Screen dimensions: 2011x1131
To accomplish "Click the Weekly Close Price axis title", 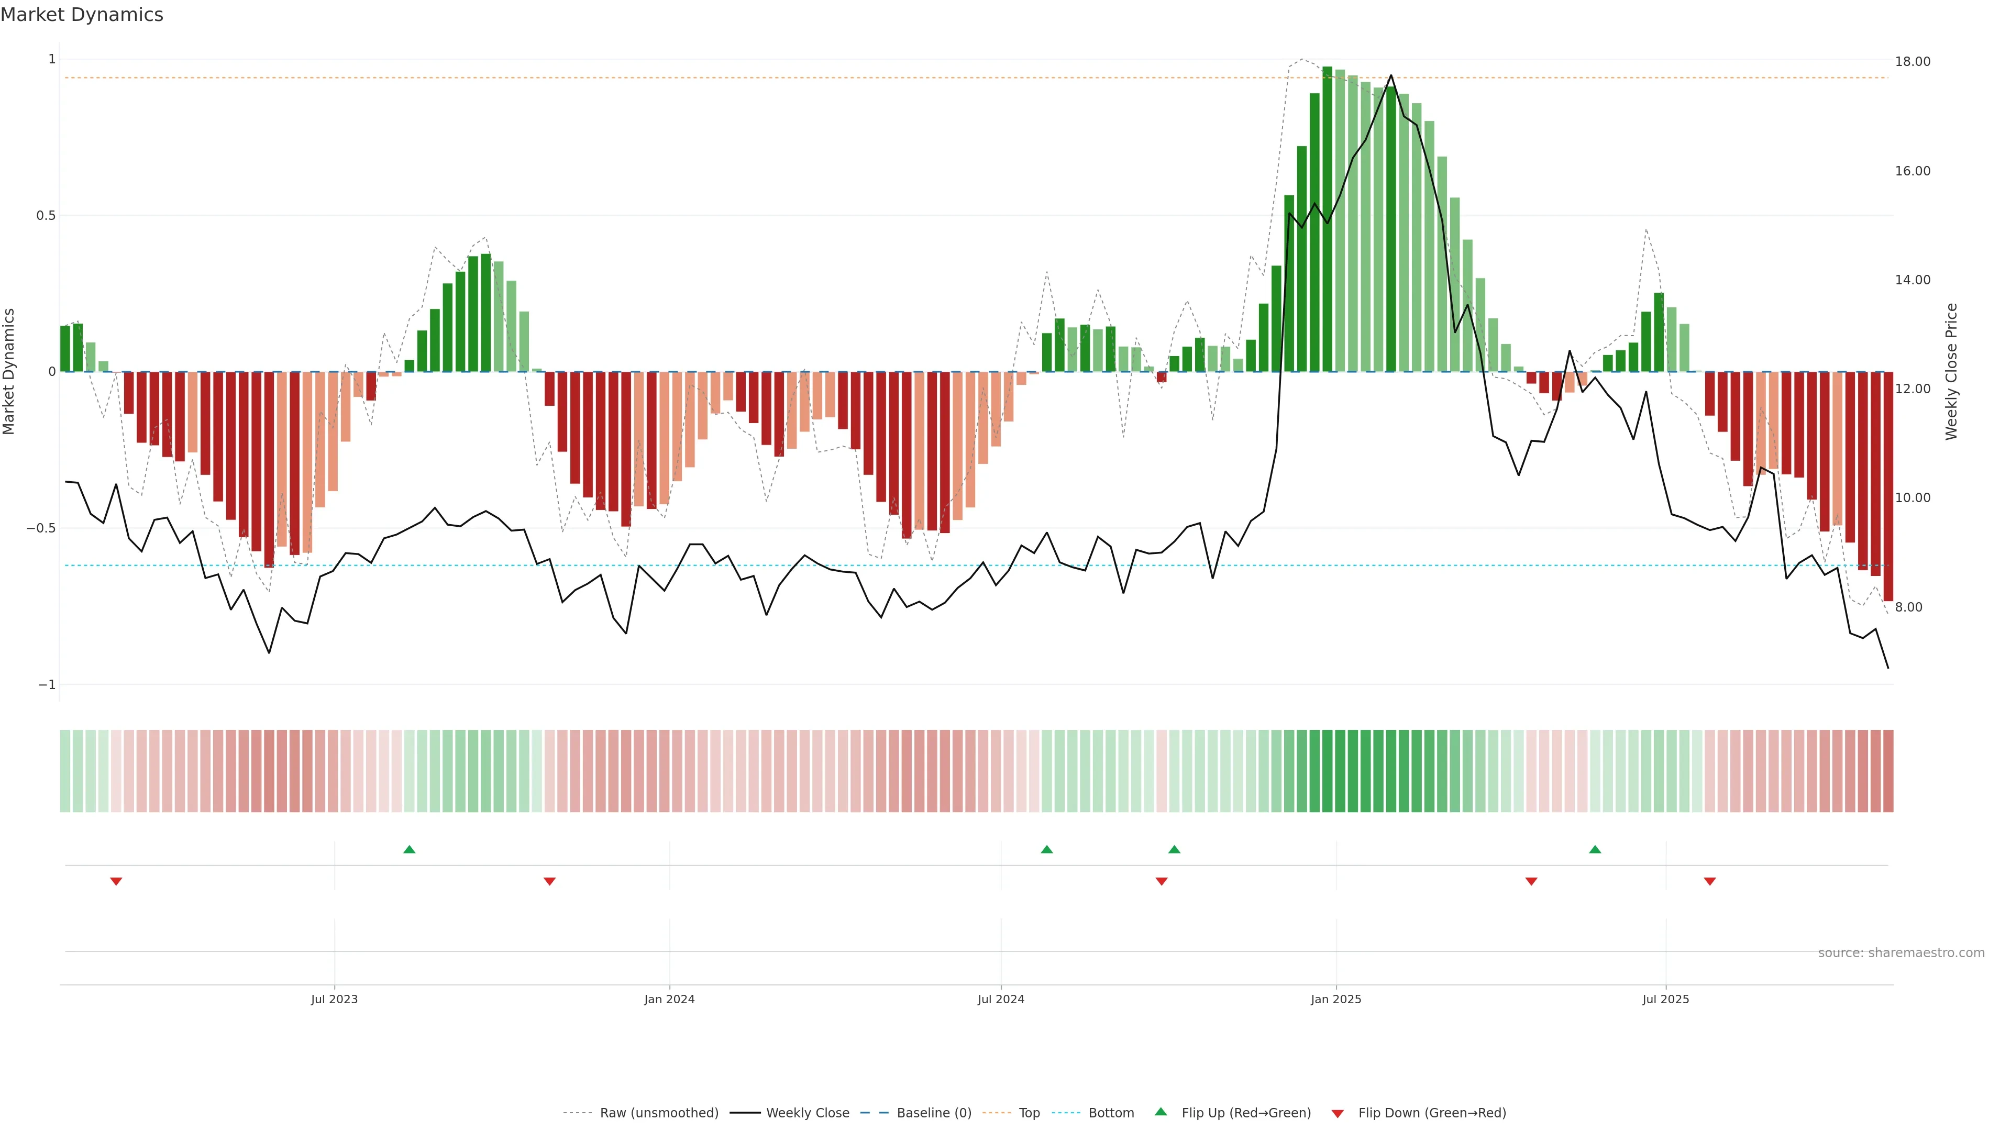I will click(x=1951, y=372).
